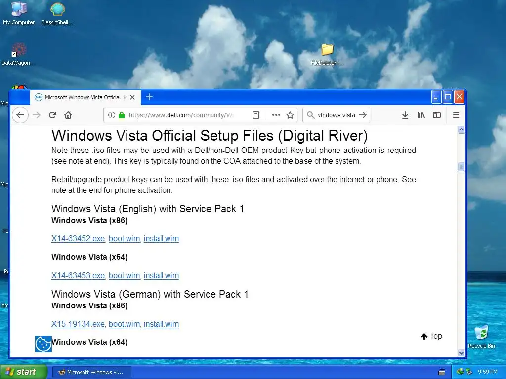Click the forward navigation arrow
The height and width of the screenshot is (379, 506).
(37, 115)
